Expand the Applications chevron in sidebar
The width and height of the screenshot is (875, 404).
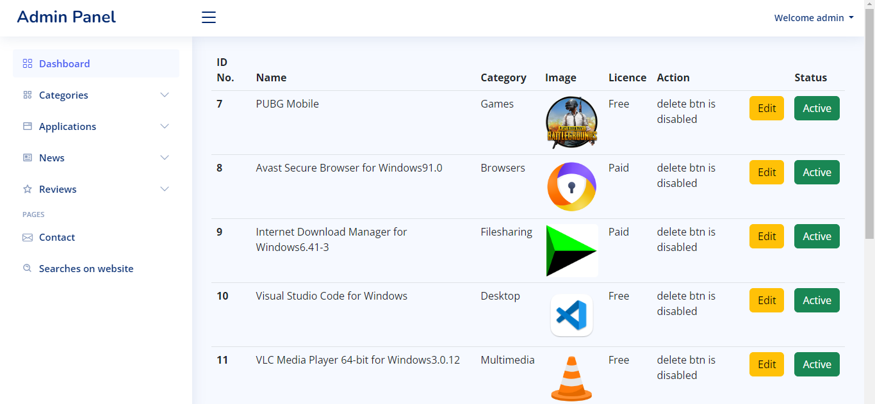[165, 126]
